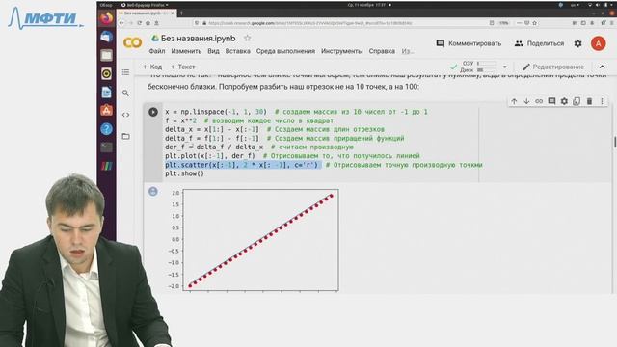Reload the page in Firefox
This screenshot has width=617, height=347.
[139, 23]
